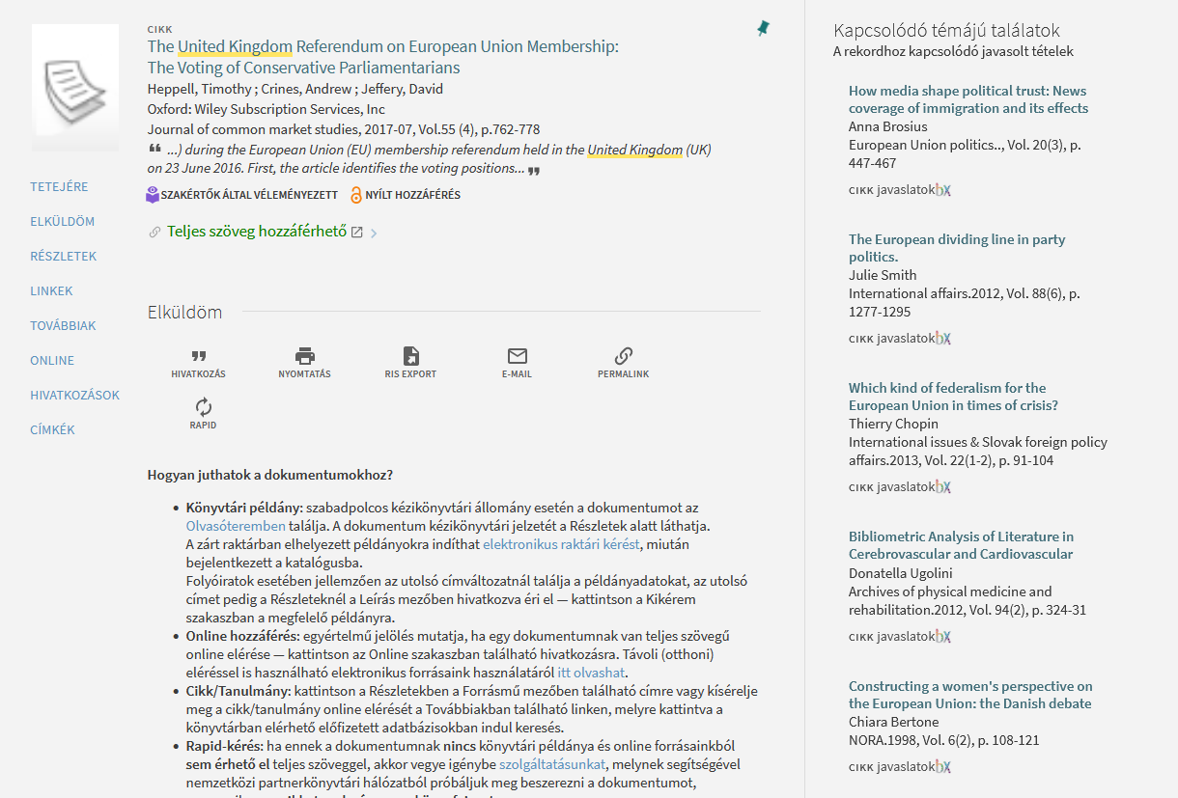1178x798 pixels.
Task: Open 'The European dividing line' related article
Action: (x=956, y=248)
